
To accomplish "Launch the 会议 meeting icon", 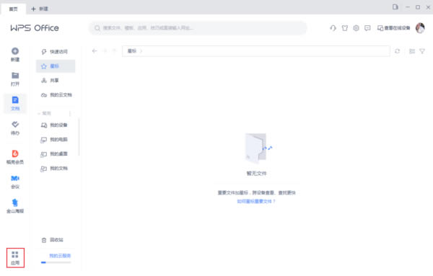I will (15, 179).
